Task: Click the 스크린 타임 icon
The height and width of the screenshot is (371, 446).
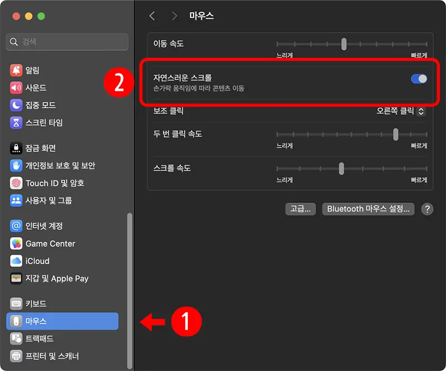Action: coord(17,122)
